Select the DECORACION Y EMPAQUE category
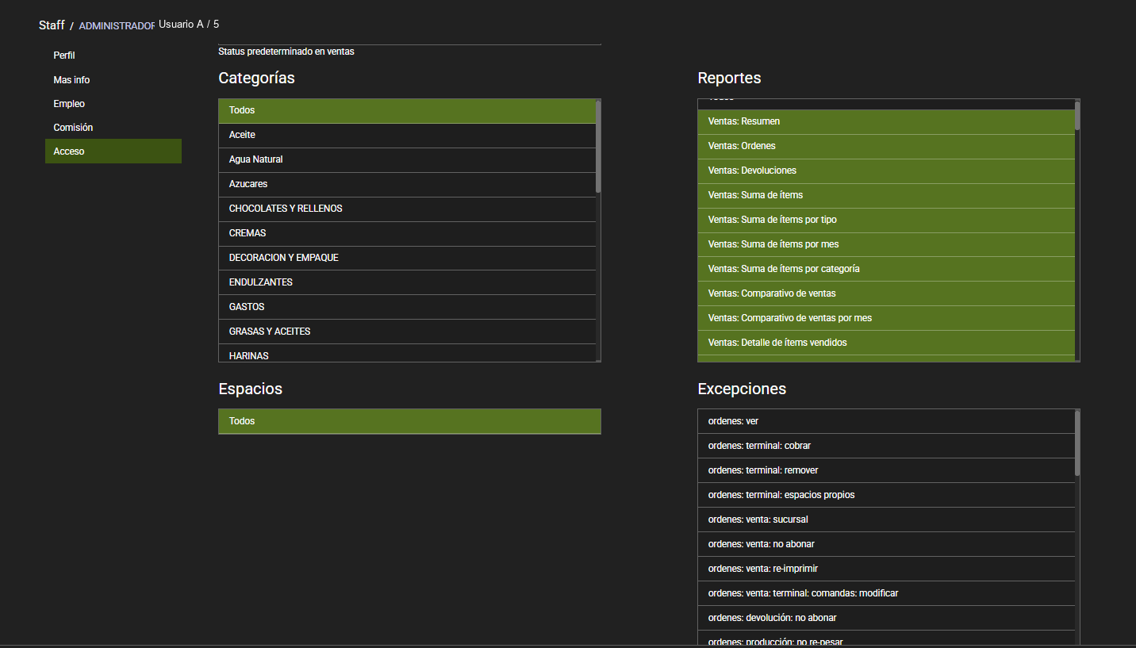Viewport: 1136px width, 648px height. click(407, 259)
